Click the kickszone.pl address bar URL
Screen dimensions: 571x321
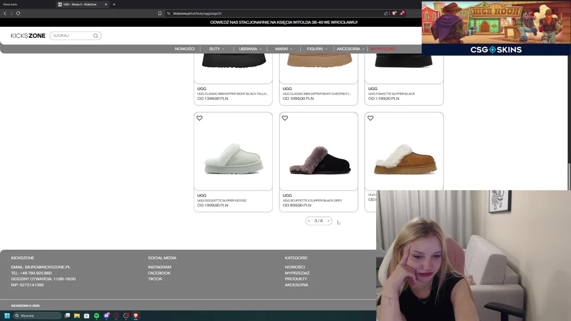coord(198,13)
